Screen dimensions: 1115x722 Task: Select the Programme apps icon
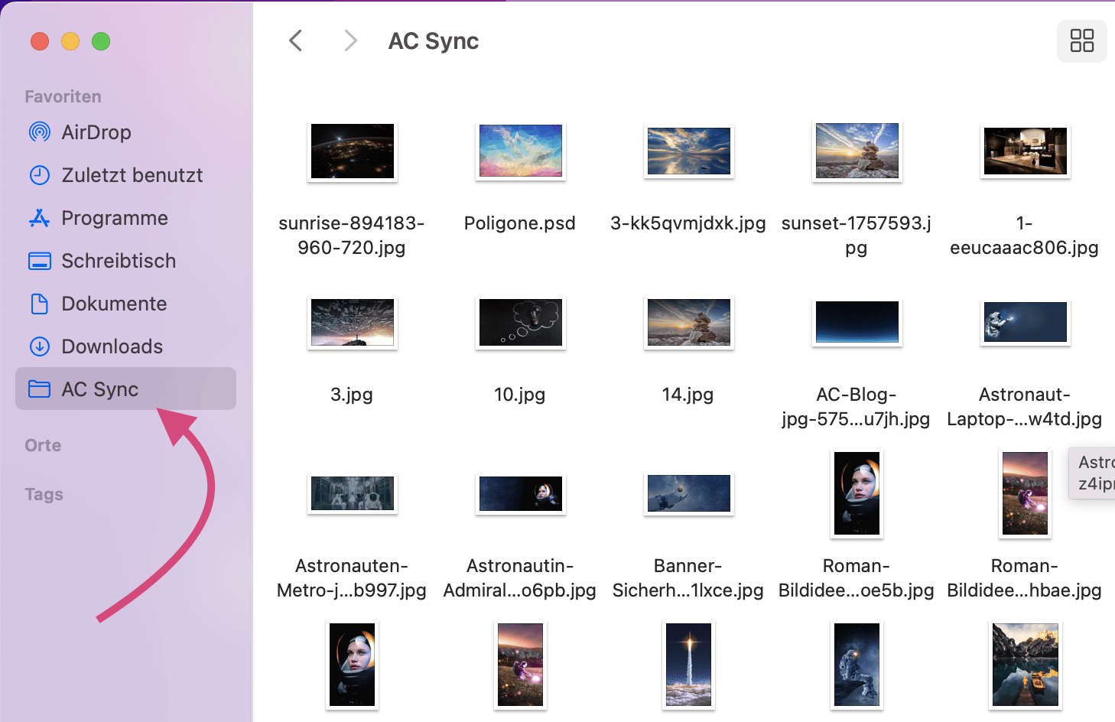tap(40, 218)
